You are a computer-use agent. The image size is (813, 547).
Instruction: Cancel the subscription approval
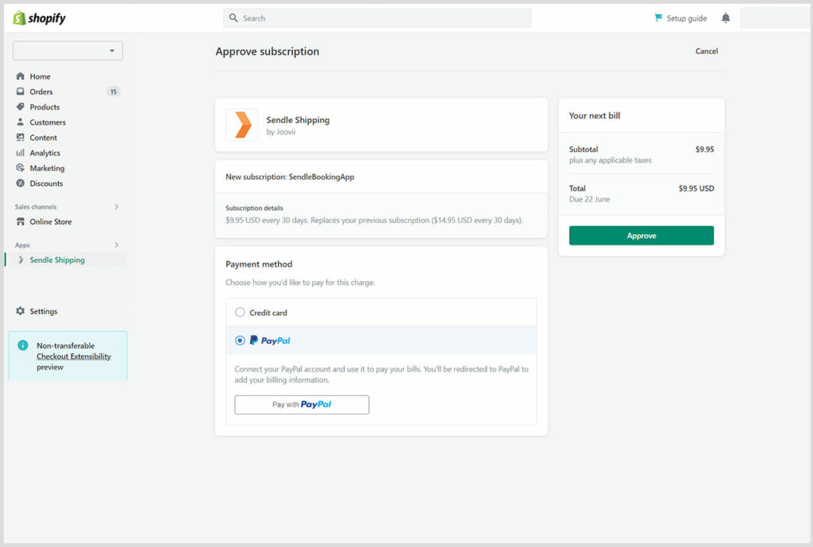706,51
